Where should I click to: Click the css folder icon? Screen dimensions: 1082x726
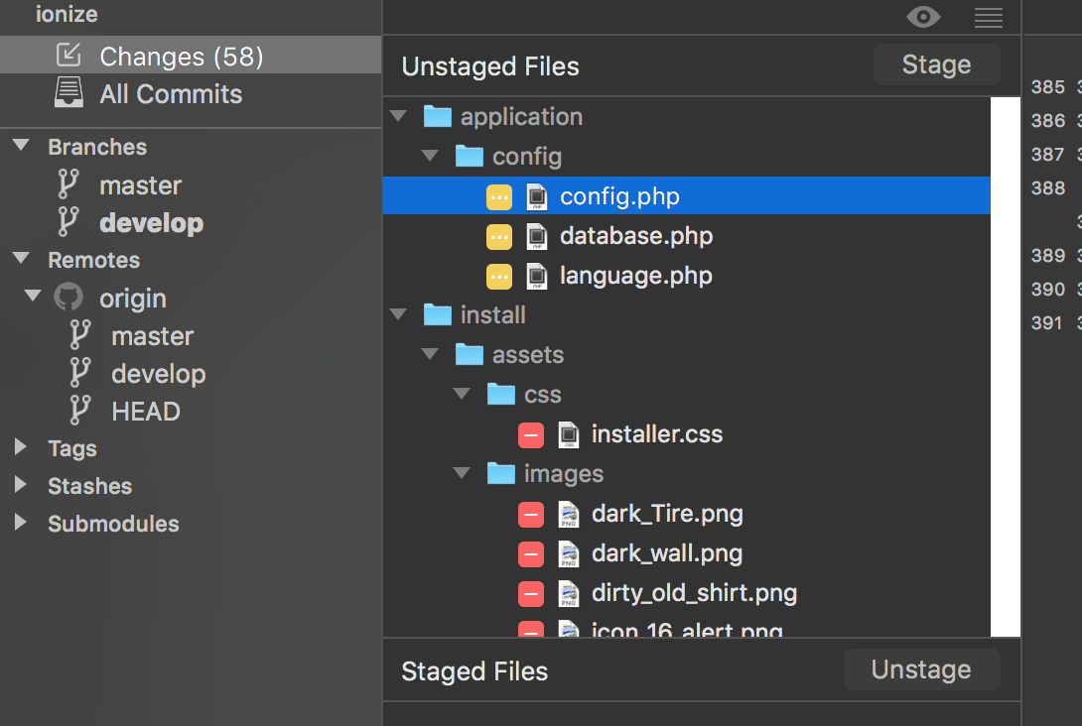501,395
